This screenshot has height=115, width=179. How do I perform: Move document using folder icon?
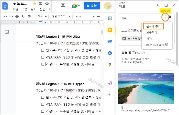pos(41,4)
